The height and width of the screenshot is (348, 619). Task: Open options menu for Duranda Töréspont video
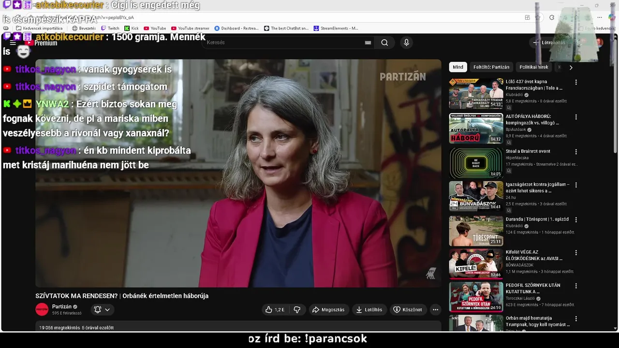[575, 219]
